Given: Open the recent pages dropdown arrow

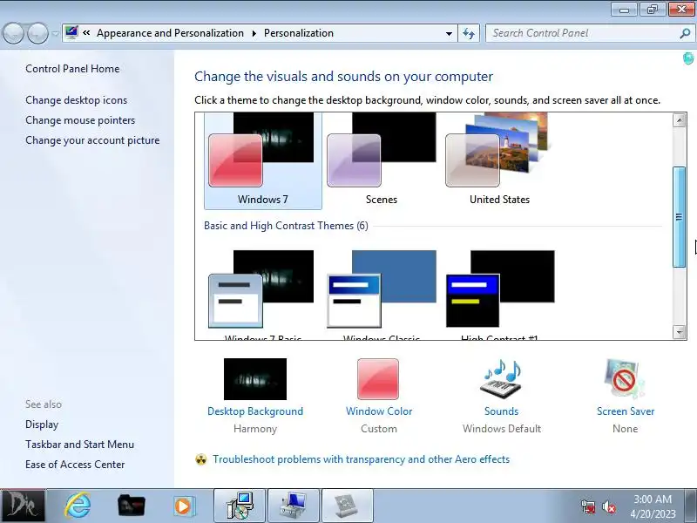Looking at the screenshot, I should pyautogui.click(x=55, y=33).
